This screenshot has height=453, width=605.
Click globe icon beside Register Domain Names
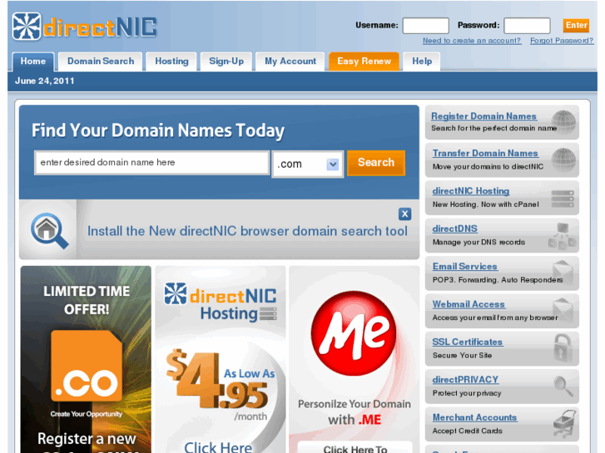coord(563,122)
